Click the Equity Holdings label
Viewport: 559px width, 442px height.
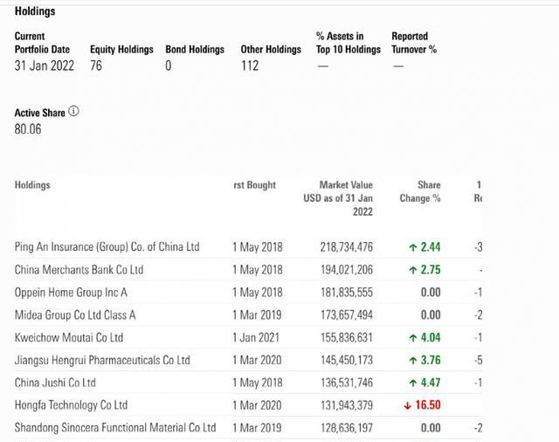[x=121, y=49]
